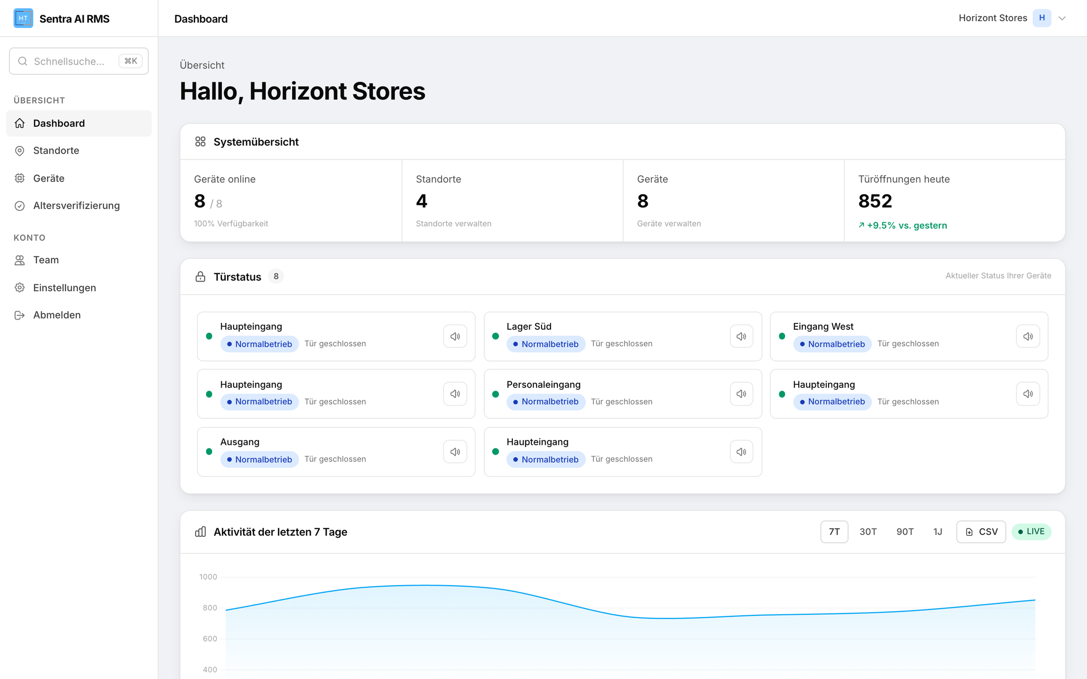Click the green status dot on Personaleingang
The width and height of the screenshot is (1087, 679).
(x=496, y=394)
